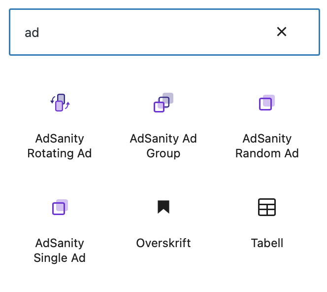The image size is (327, 292).
Task: Click the typed "ad" text in search
Action: [32, 33]
